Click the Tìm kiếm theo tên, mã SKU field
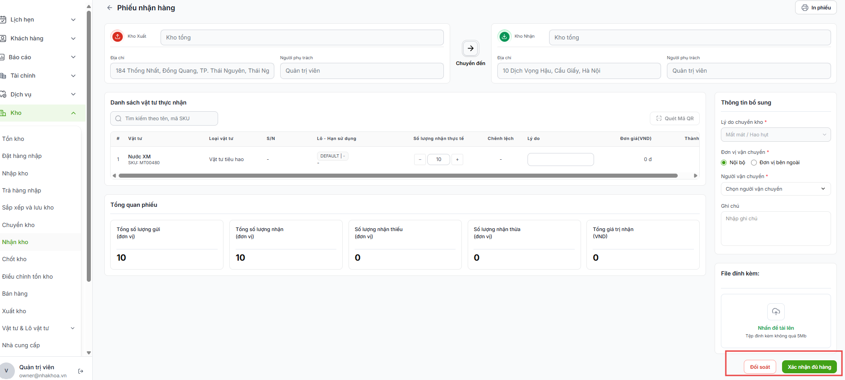Image resolution: width=845 pixels, height=380 pixels. click(164, 118)
